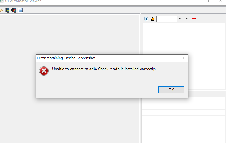Focus the hierarchy search text box

(167, 19)
